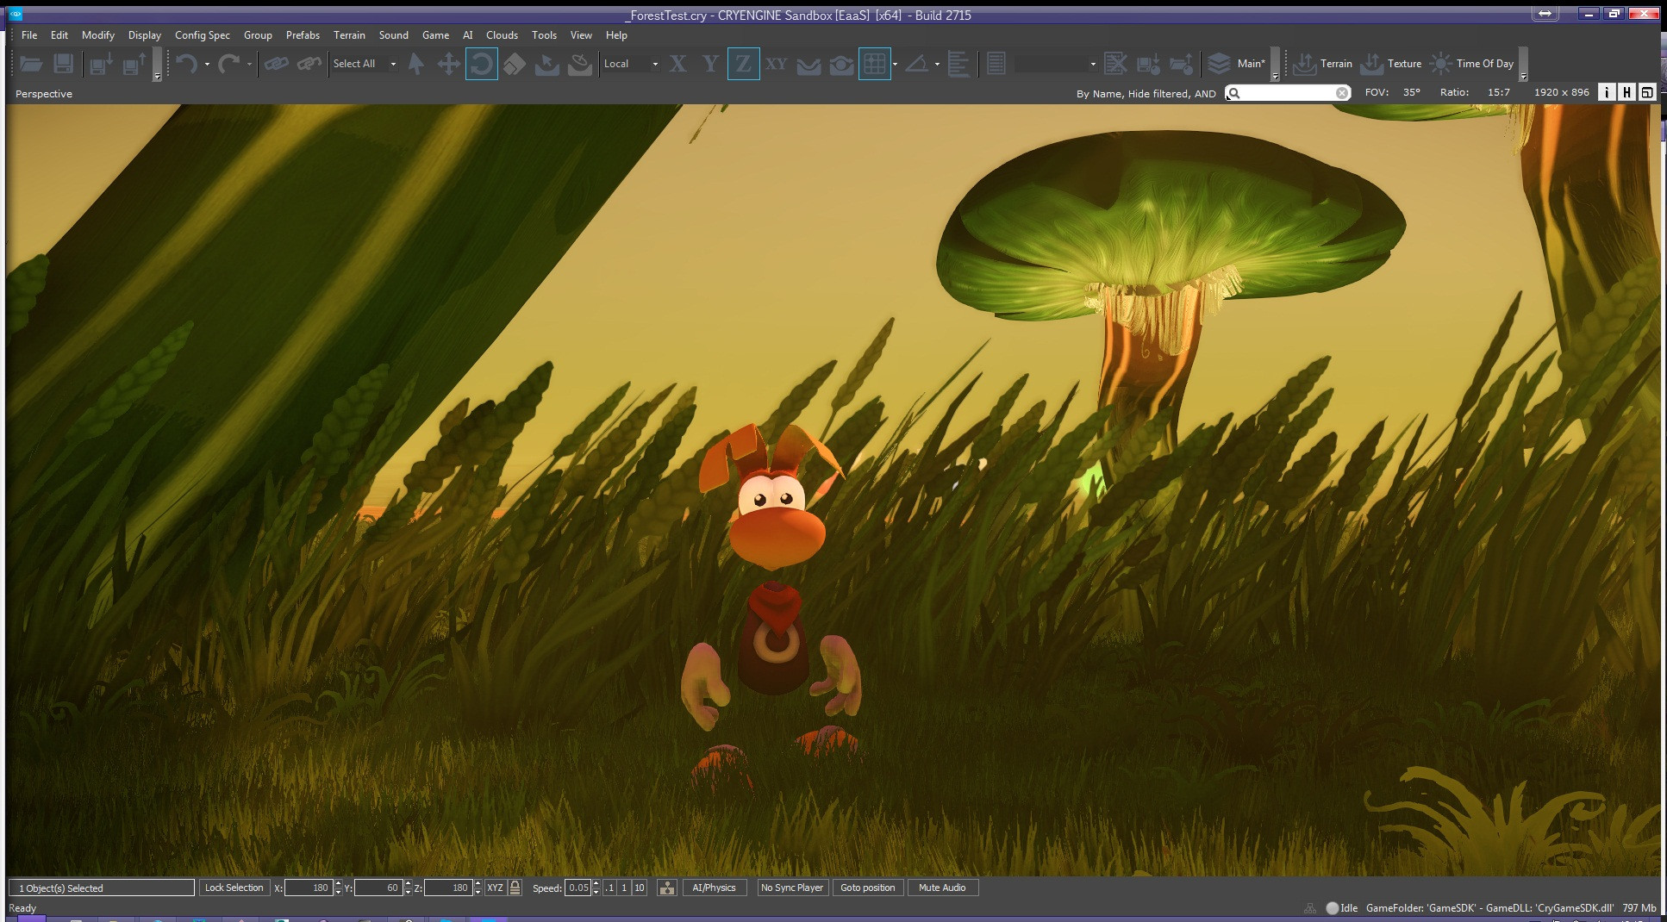Expand the file toolbar overflow options
Viewport: 1667px width, 922px height.
click(157, 64)
